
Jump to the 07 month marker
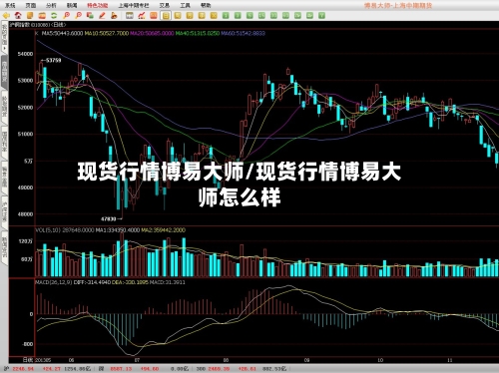(x=137, y=360)
